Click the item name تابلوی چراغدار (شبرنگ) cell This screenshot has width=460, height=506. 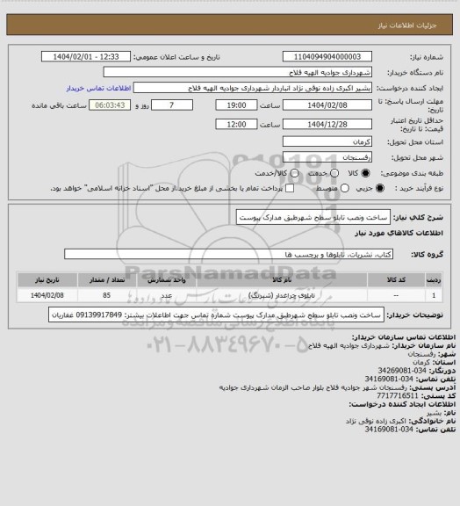(282, 295)
